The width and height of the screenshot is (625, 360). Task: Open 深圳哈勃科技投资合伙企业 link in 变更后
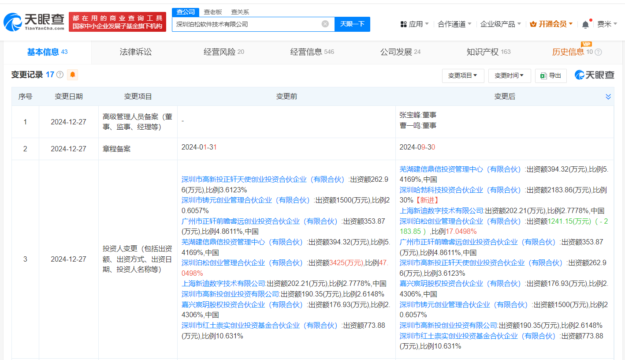pos(462,190)
